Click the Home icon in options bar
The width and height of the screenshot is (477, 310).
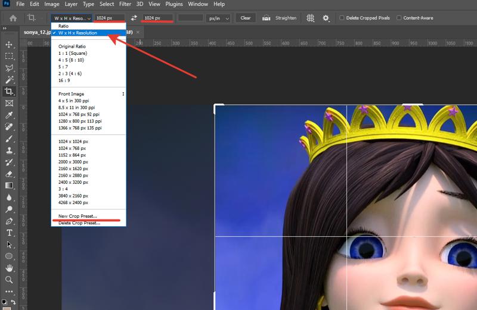(13, 18)
